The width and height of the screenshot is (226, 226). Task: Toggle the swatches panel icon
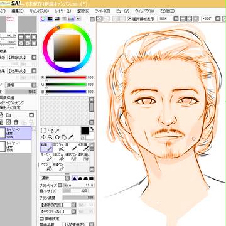point(71,19)
